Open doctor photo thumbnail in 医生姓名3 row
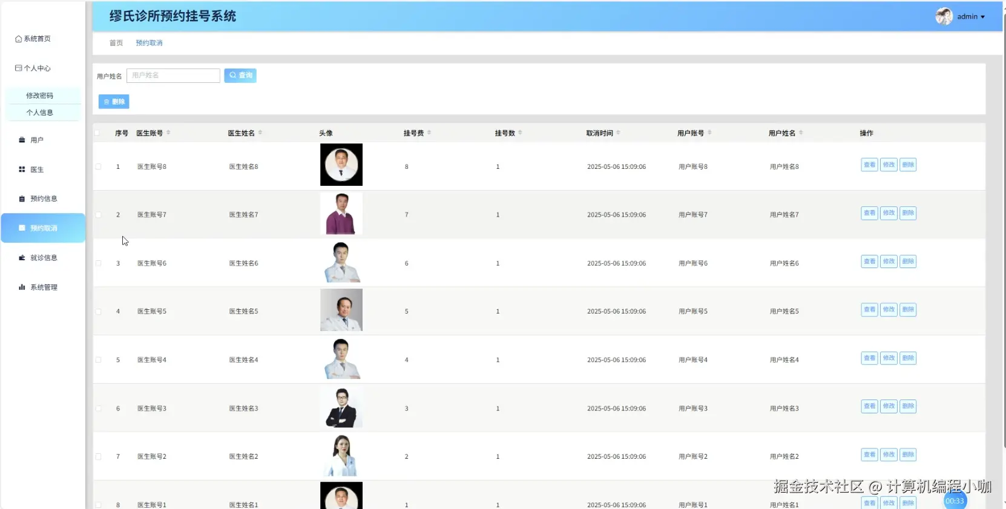 pos(341,407)
